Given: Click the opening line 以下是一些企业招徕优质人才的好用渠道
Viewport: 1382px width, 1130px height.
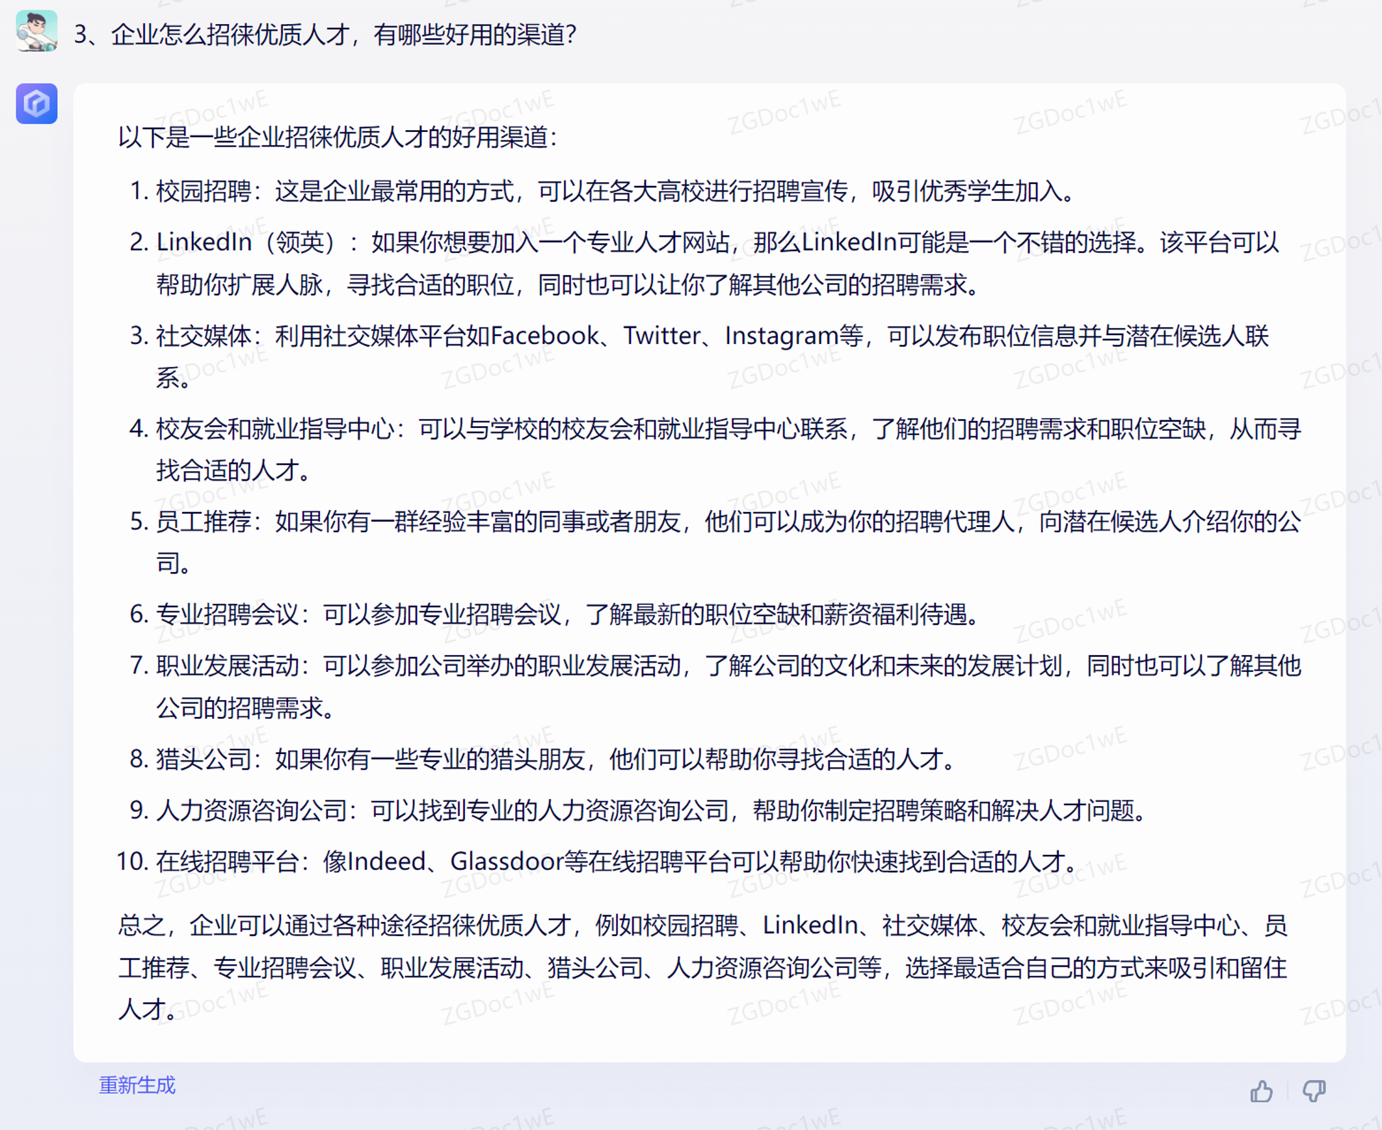Looking at the screenshot, I should [338, 138].
